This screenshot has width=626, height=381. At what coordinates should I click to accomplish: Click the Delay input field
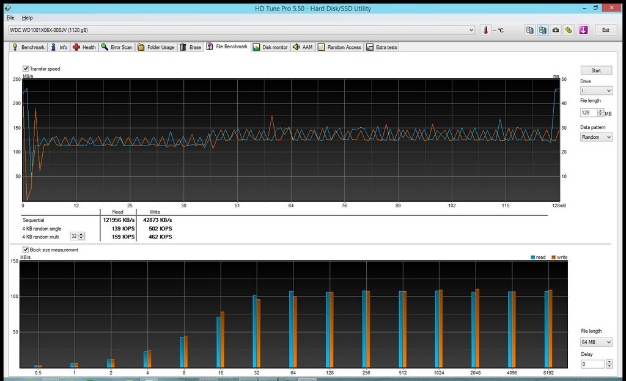[x=593, y=364]
